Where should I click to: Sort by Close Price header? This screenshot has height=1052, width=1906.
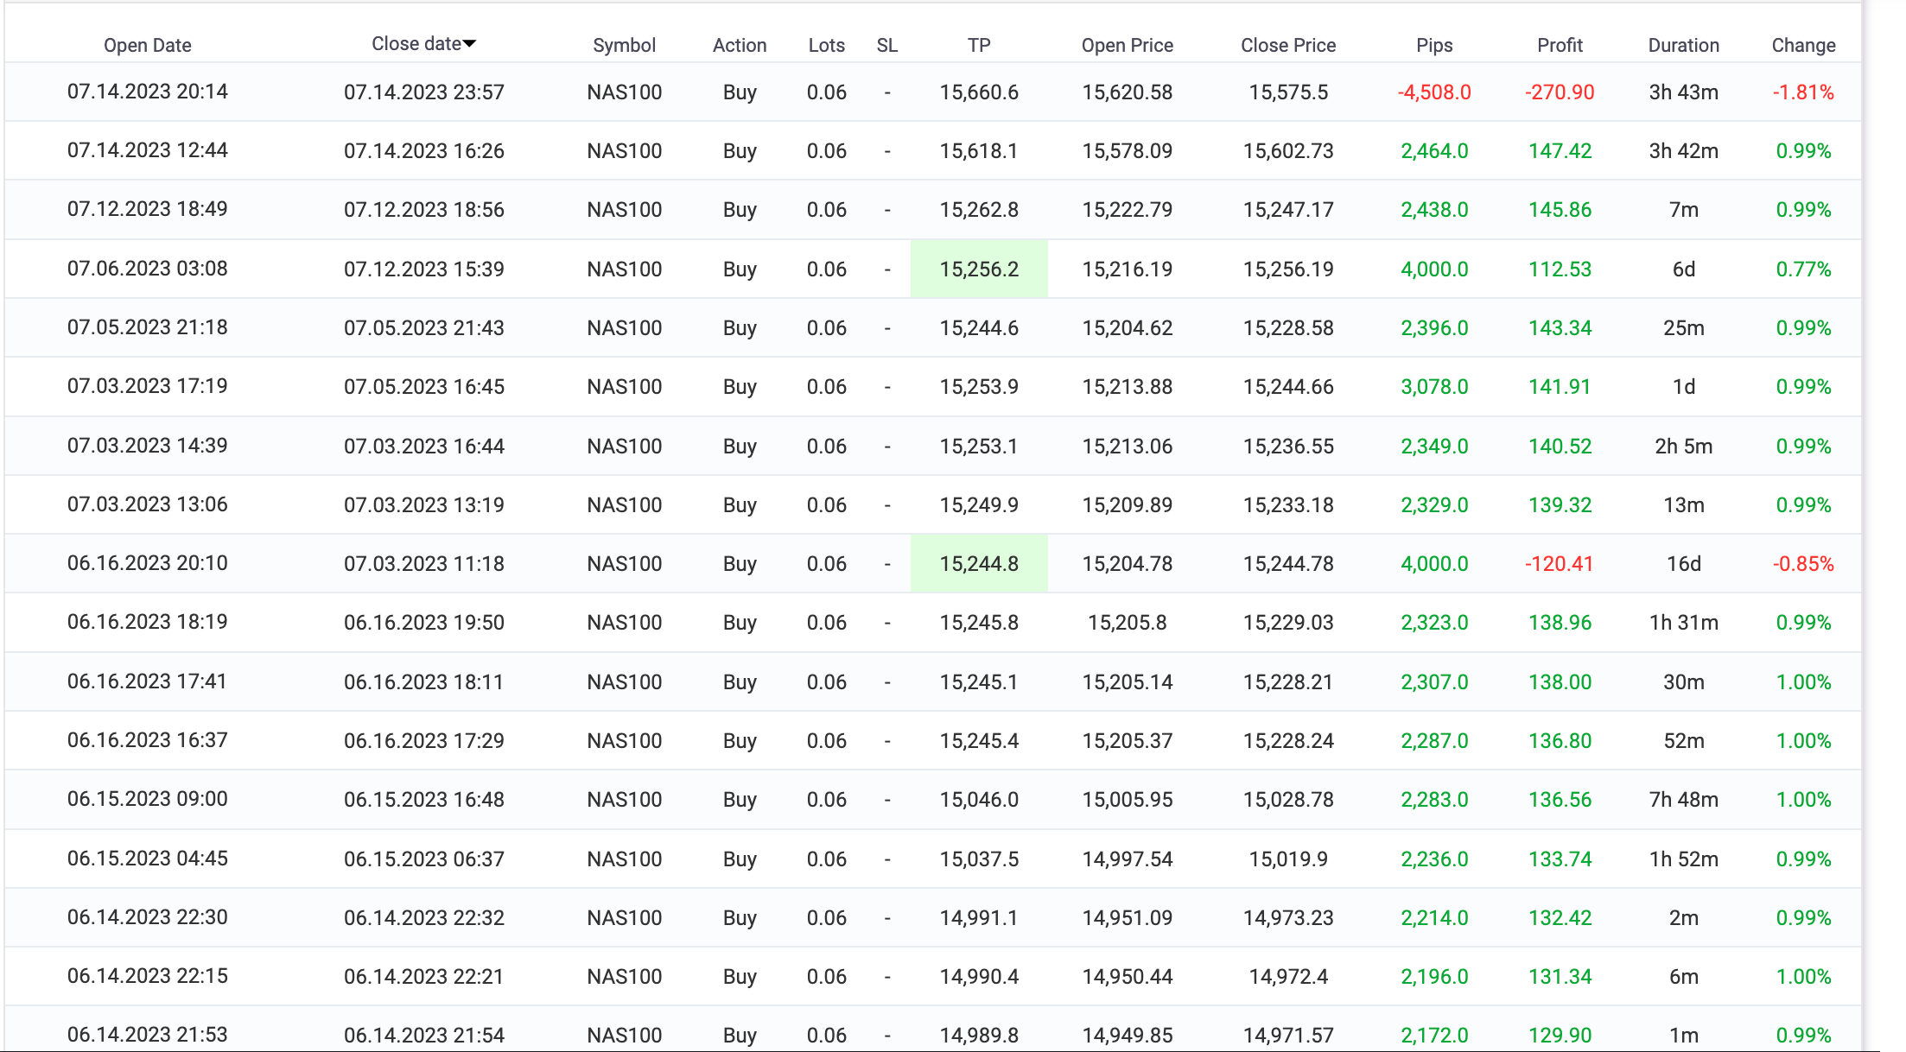tap(1287, 45)
